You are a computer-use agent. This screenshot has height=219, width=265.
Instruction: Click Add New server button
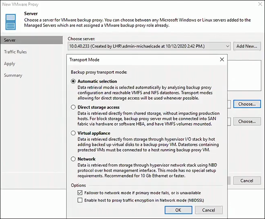(247, 46)
